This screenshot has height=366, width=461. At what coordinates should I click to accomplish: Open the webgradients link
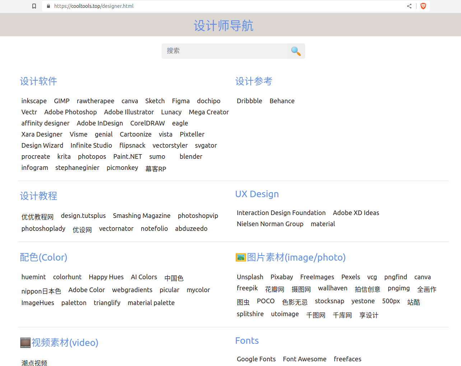(132, 290)
